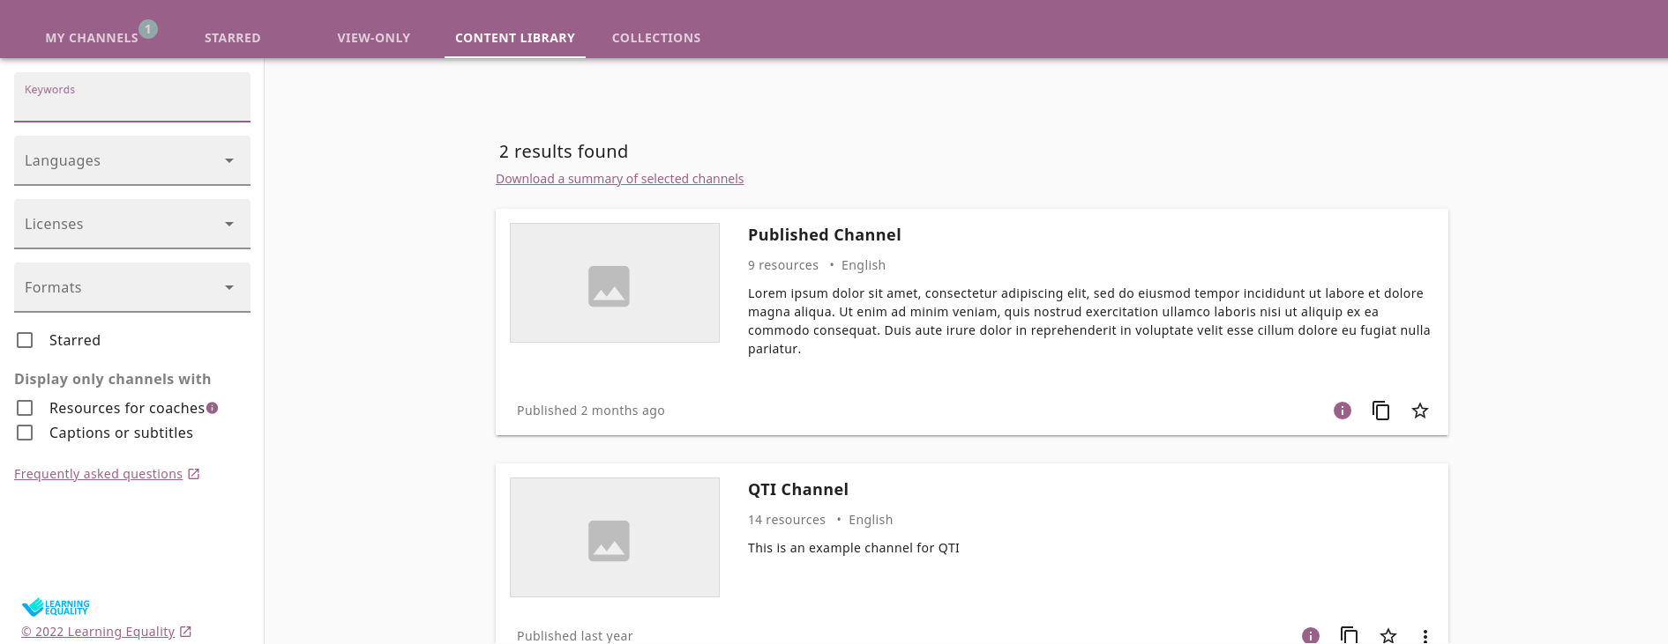
Task: Star the Published Channel
Action: [1420, 411]
